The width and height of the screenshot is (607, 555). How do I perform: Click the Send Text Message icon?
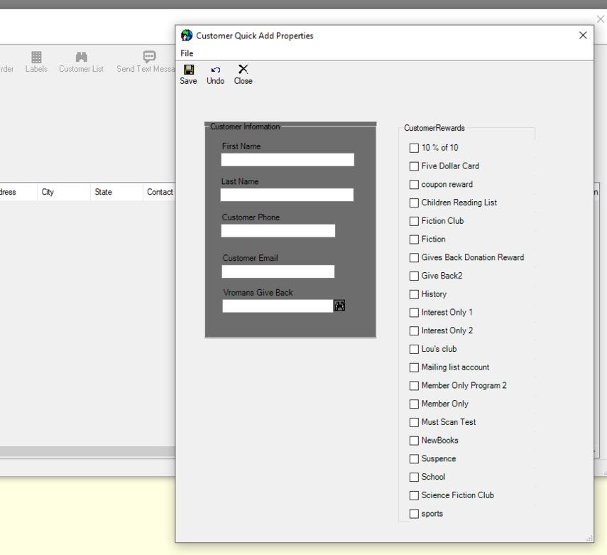tap(149, 57)
